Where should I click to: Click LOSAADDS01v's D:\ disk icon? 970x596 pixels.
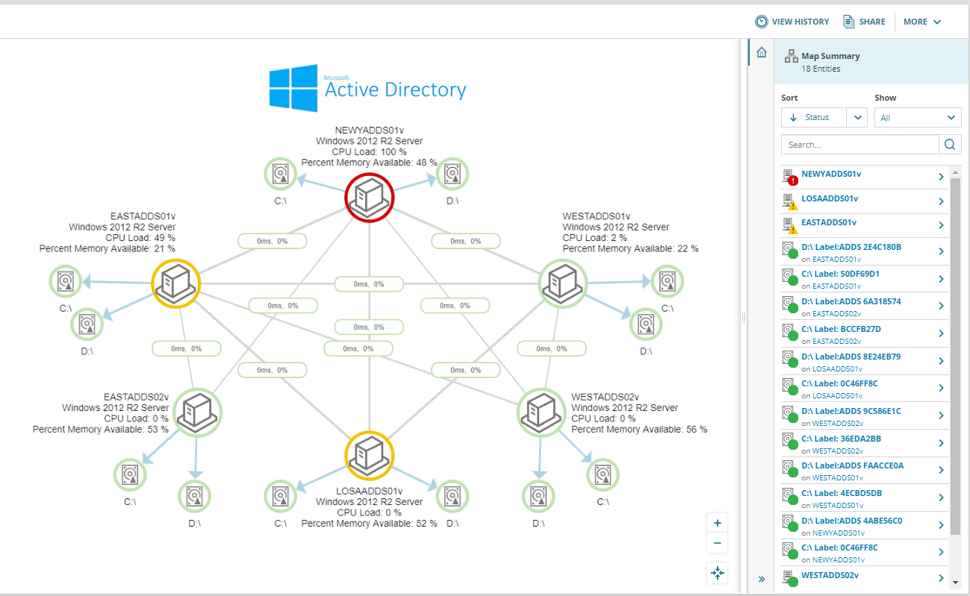[x=453, y=496]
